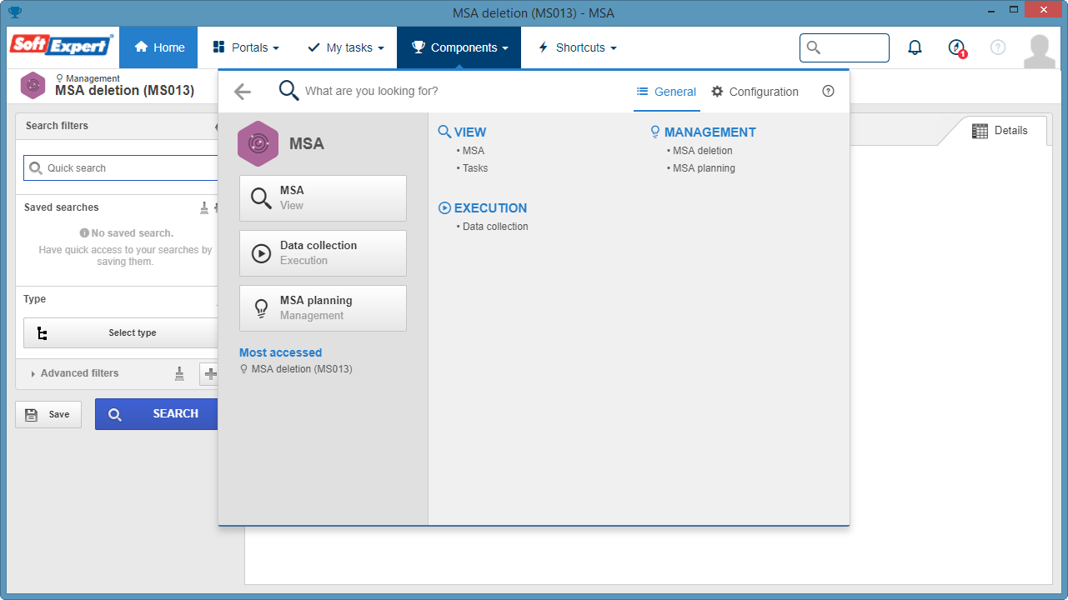Click the SoftExpert logo
1068x600 pixels.
pos(61,44)
